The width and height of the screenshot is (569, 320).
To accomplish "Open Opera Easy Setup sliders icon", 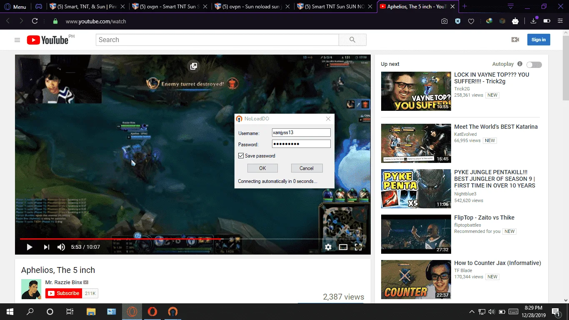I will [560, 21].
